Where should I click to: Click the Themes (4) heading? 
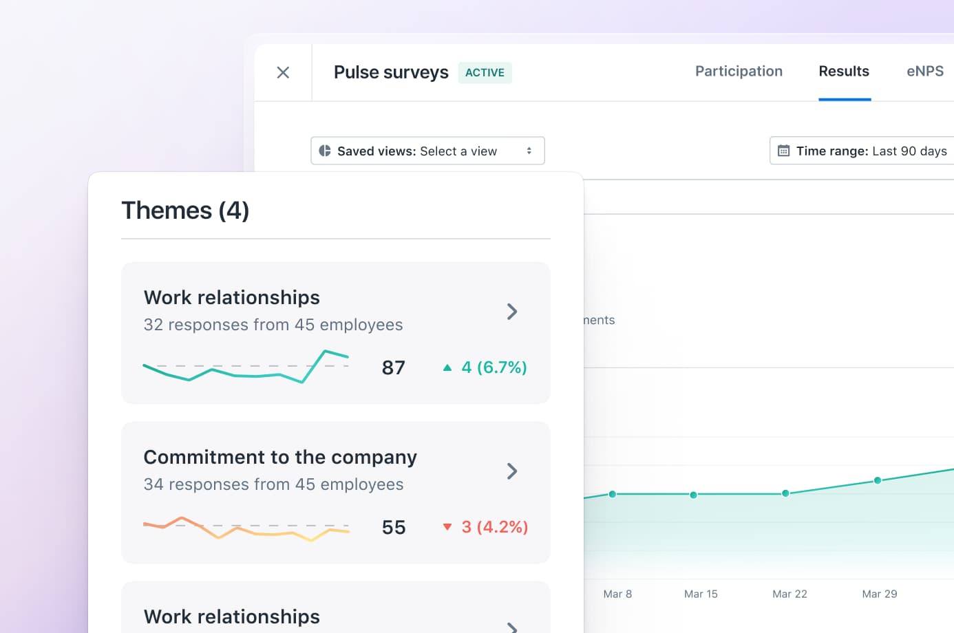click(185, 211)
